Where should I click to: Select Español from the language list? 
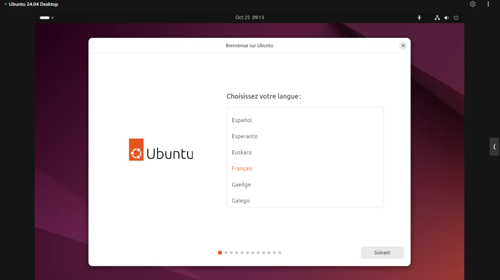point(242,120)
